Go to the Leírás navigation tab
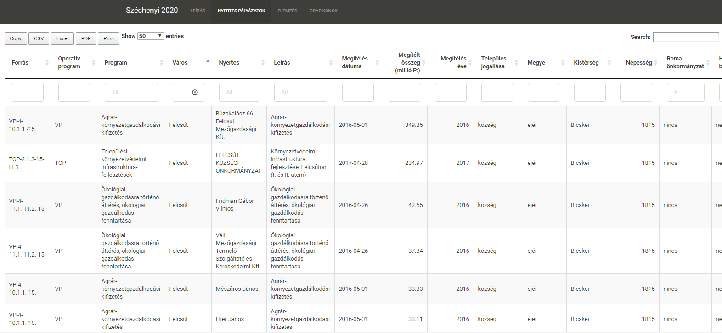This screenshot has width=722, height=333. [198, 11]
